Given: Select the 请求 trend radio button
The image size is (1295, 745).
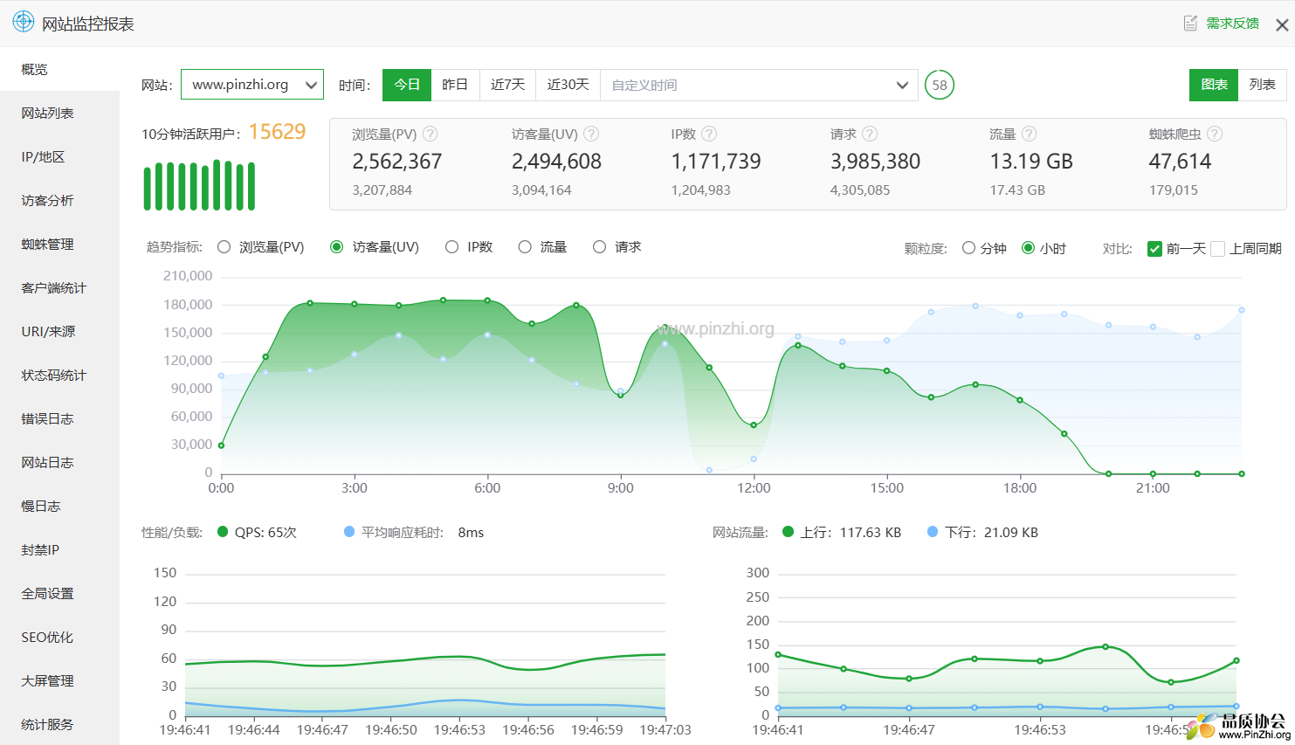Looking at the screenshot, I should [x=599, y=247].
